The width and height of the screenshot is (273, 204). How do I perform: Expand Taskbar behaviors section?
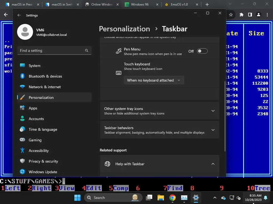tap(160, 130)
